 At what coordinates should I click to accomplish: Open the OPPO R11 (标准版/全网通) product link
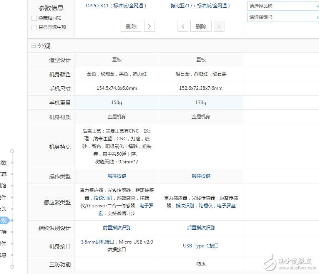click(x=116, y=6)
